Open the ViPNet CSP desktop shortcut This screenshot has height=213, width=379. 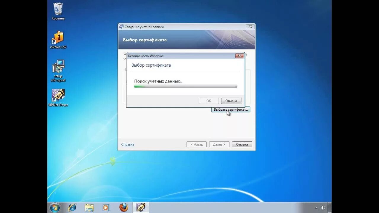pyautogui.click(x=58, y=40)
